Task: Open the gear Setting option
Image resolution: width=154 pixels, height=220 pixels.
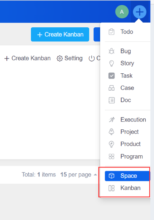Action: pyautogui.click(x=69, y=58)
